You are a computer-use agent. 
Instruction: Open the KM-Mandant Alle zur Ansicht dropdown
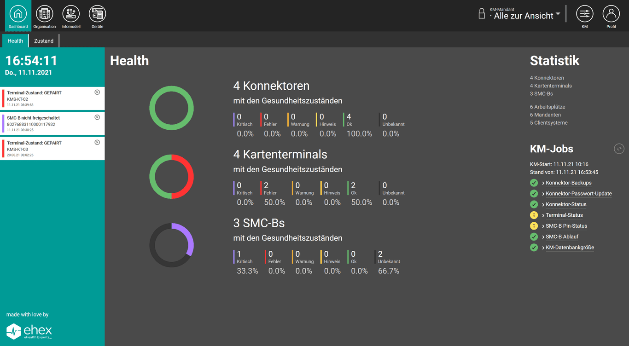525,15
